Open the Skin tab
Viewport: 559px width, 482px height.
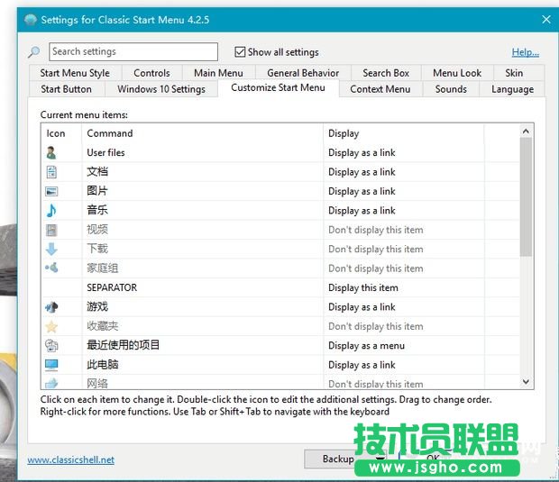click(x=514, y=73)
